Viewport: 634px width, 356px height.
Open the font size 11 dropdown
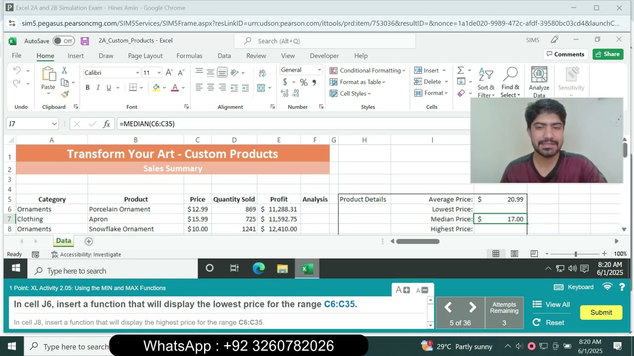pos(158,73)
